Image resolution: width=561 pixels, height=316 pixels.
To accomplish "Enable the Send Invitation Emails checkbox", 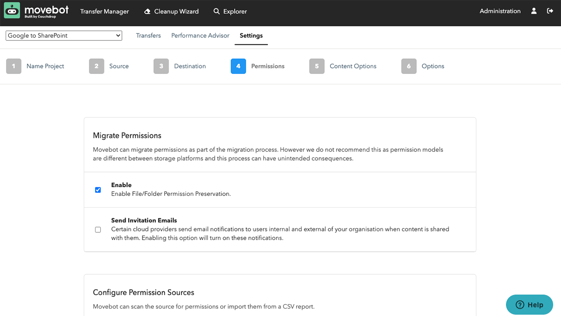I will [98, 230].
